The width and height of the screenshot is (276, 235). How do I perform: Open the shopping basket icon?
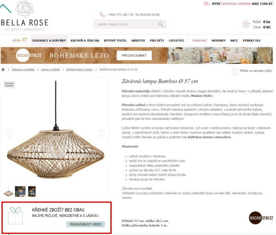point(246,24)
